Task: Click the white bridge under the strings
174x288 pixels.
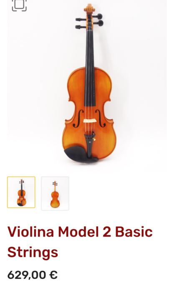Action: click(x=90, y=121)
